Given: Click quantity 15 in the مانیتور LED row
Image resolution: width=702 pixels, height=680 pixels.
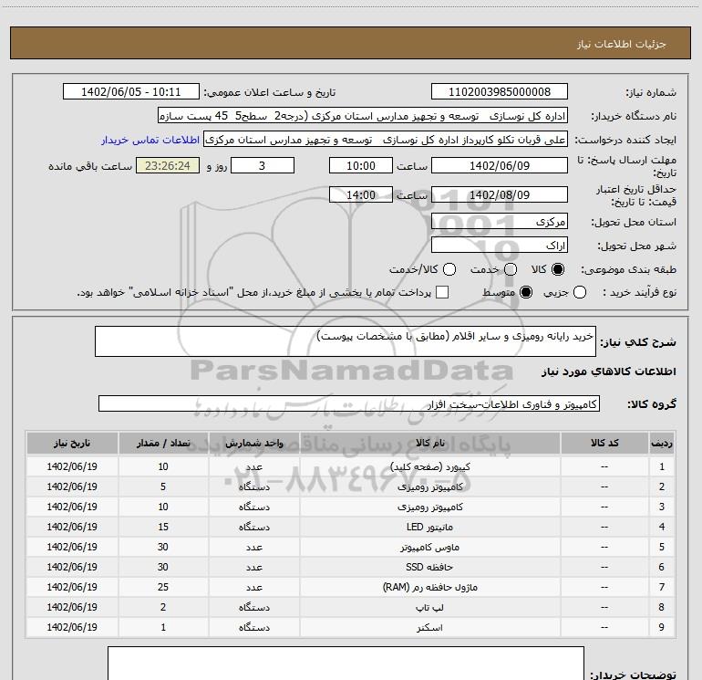Looking at the screenshot, I should (163, 527).
